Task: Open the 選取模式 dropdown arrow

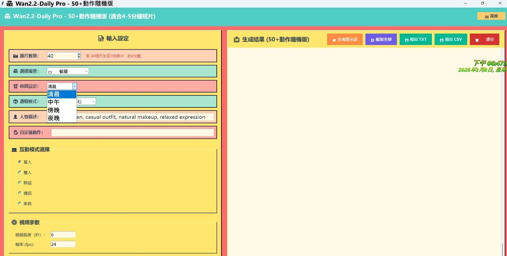Action: (93, 101)
